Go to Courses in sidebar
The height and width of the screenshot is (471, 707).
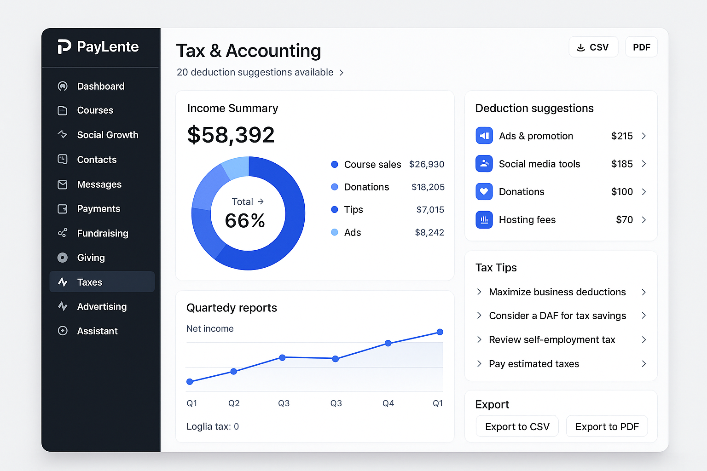point(102,110)
